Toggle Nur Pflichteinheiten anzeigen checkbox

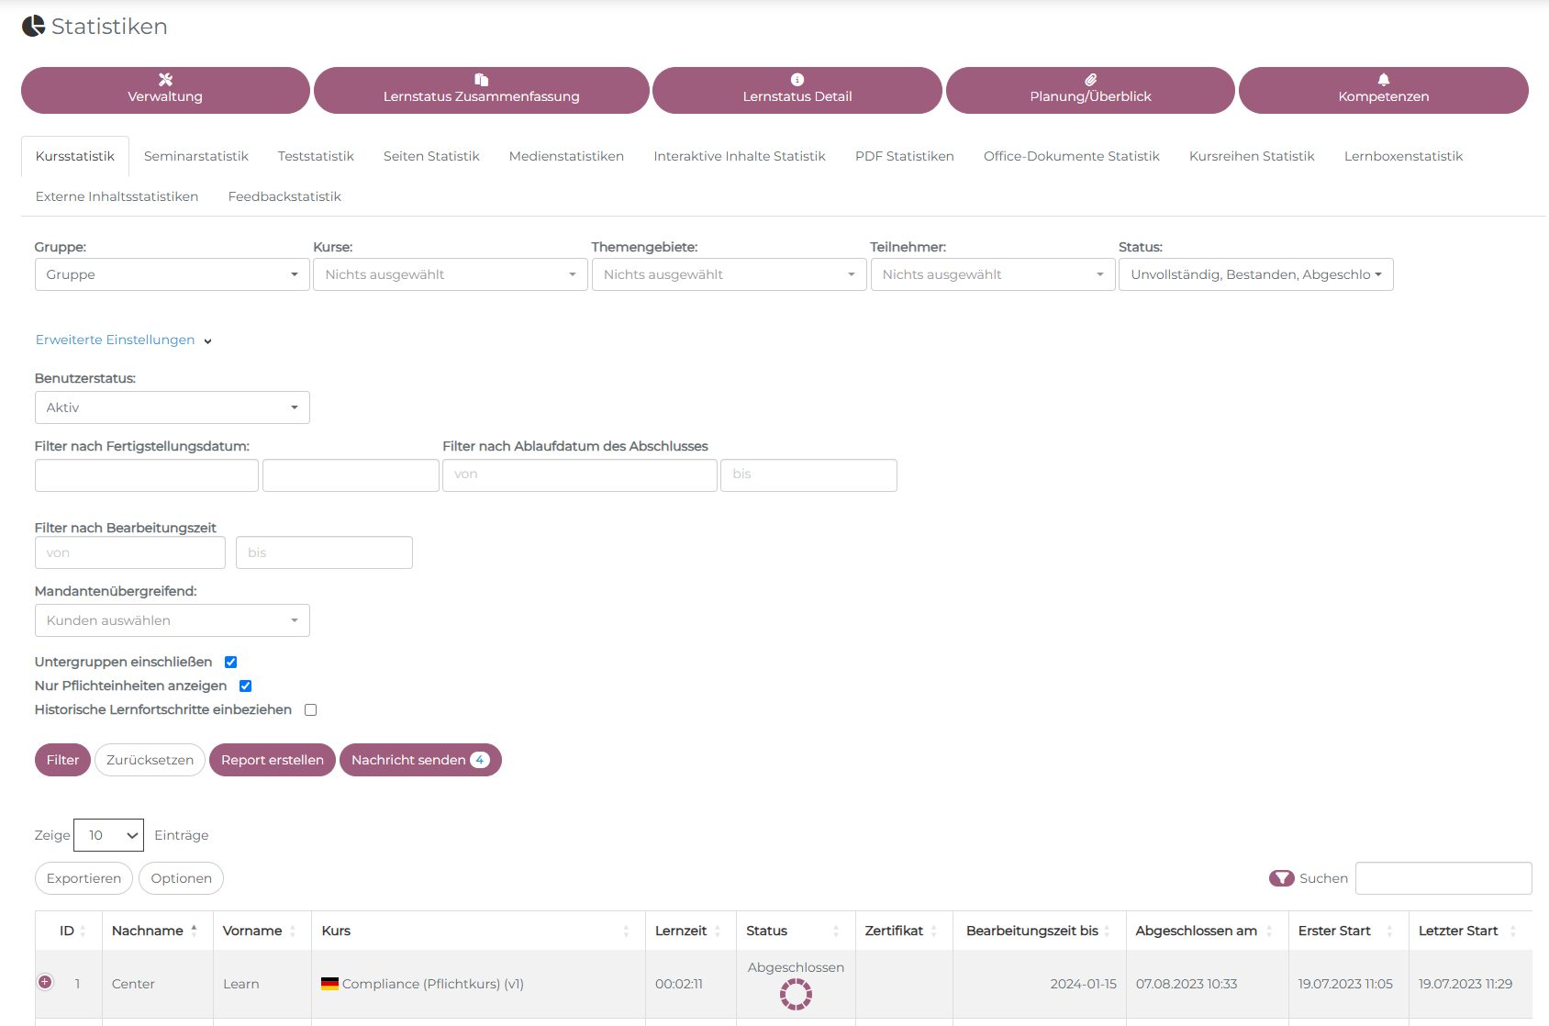246,686
